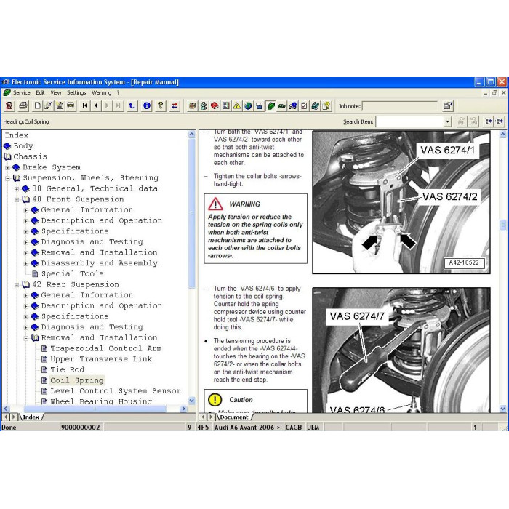
Task: Open the Edit menu
Action: pyautogui.click(x=40, y=92)
